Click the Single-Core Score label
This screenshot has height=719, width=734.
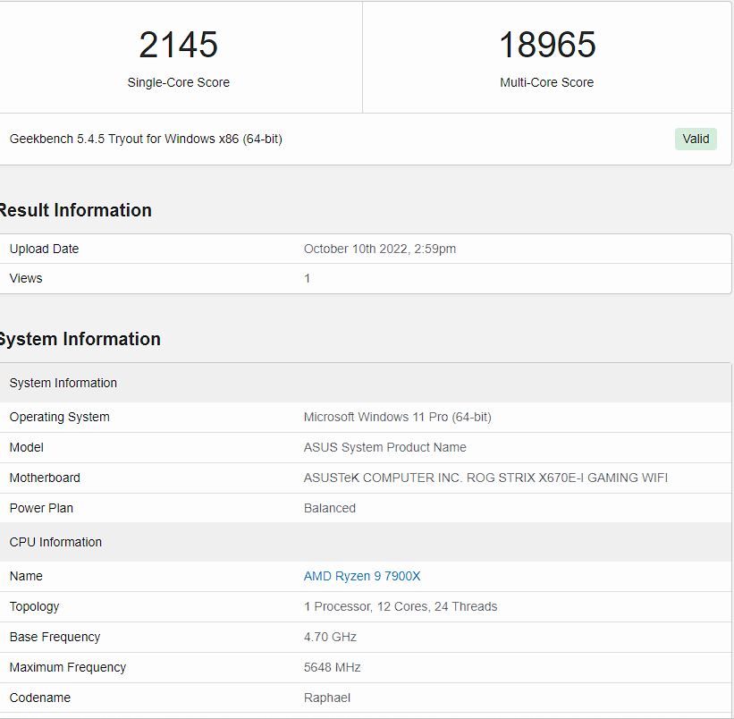pyautogui.click(x=178, y=82)
